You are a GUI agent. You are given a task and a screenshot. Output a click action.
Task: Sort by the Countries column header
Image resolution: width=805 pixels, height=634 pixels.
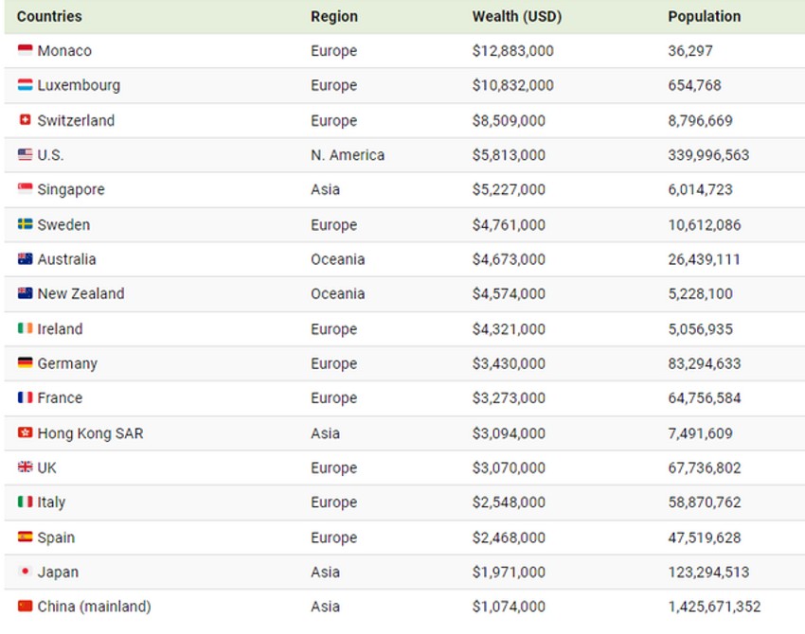[49, 16]
